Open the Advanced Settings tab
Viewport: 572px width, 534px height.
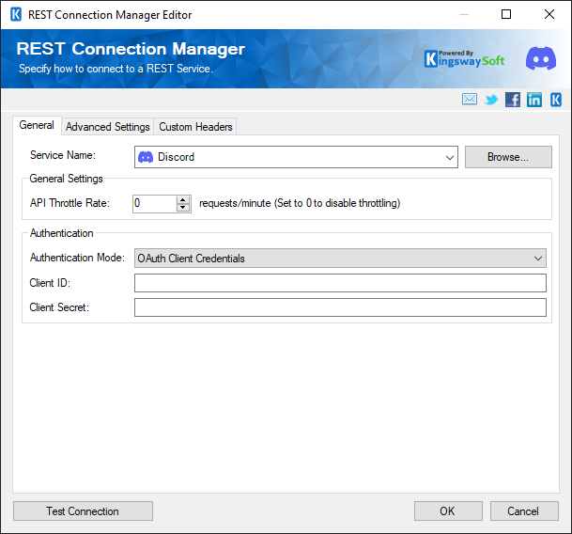click(108, 127)
